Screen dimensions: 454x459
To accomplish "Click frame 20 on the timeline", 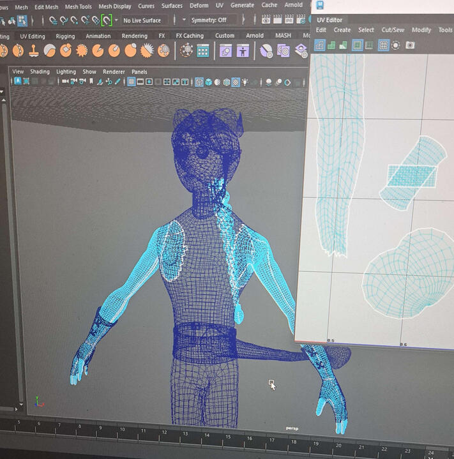I will click(x=338, y=446).
